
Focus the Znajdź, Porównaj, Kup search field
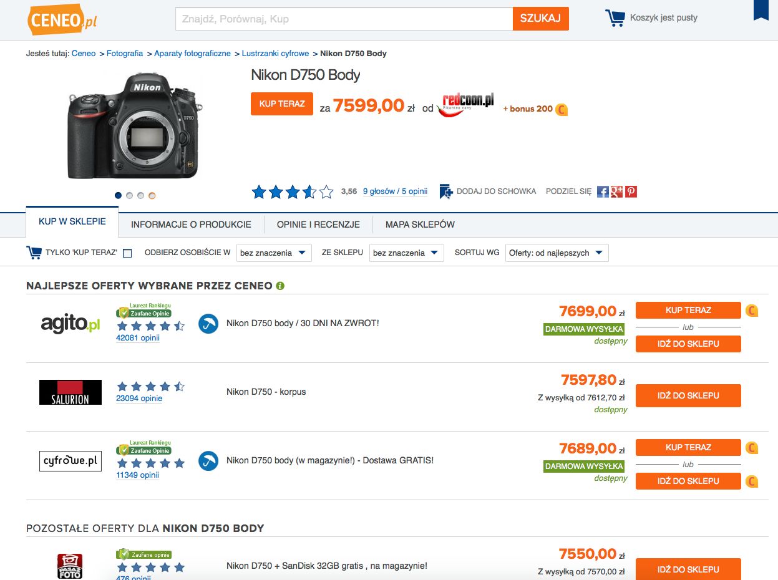(344, 19)
